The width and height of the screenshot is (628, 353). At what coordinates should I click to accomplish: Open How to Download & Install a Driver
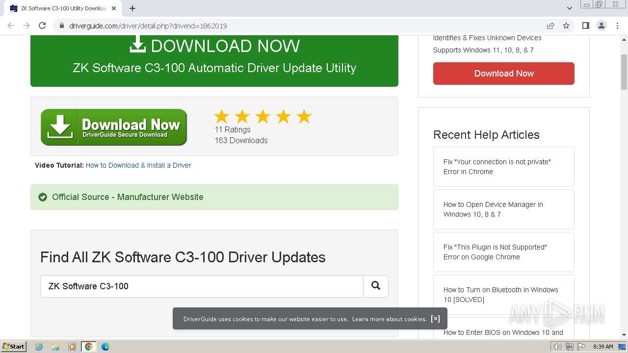(x=138, y=165)
